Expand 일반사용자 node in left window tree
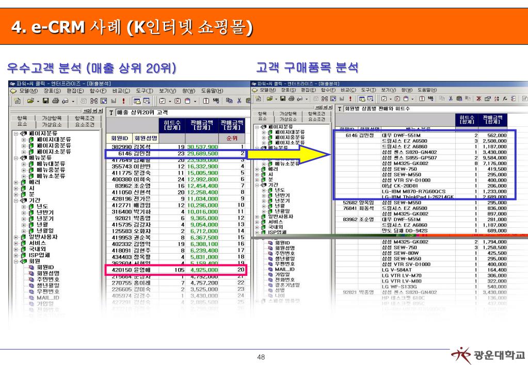Screen dimensions: 528x365 coord(16,237)
